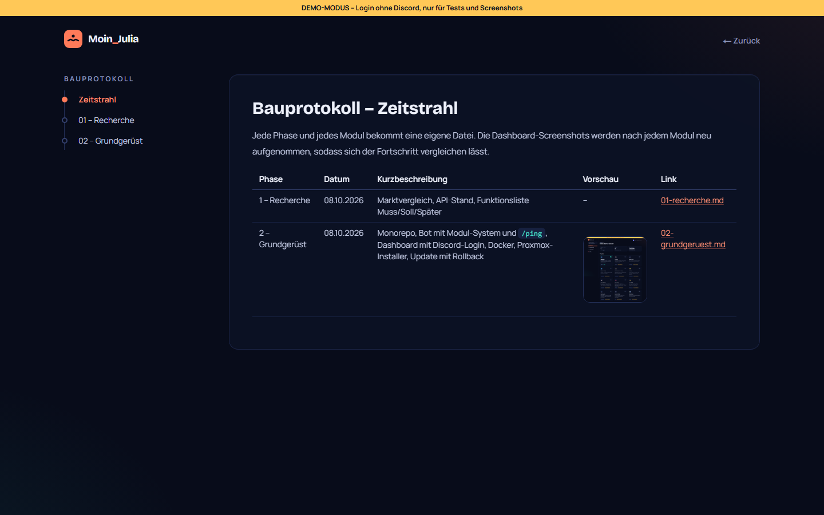This screenshot has height=515, width=824.
Task: Click the DEMO-MODUS banner text
Action: (412, 8)
